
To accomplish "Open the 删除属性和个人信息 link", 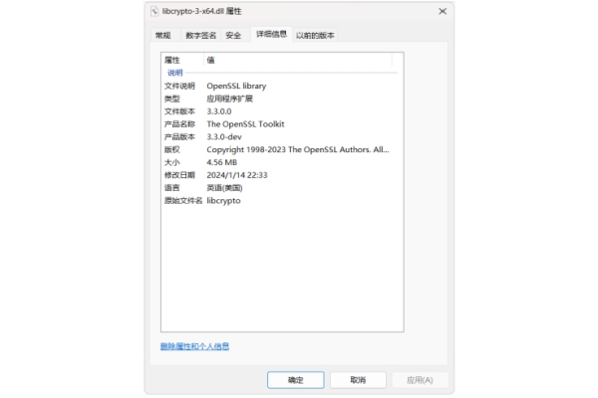I will pos(194,346).
